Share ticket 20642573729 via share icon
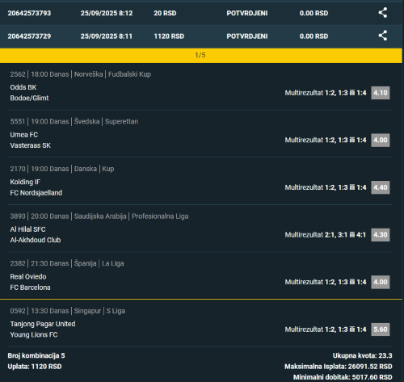The image size is (404, 382). click(383, 36)
